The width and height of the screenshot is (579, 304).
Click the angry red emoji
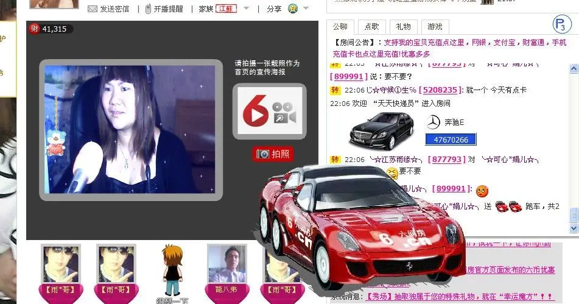pos(482,191)
